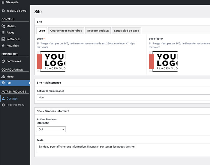This screenshot has width=210, height=165.
Task: Click the Actualités pin icon
Action: (x=3, y=46)
